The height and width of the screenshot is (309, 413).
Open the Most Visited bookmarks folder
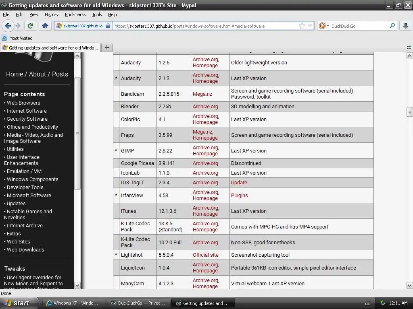coord(17,38)
